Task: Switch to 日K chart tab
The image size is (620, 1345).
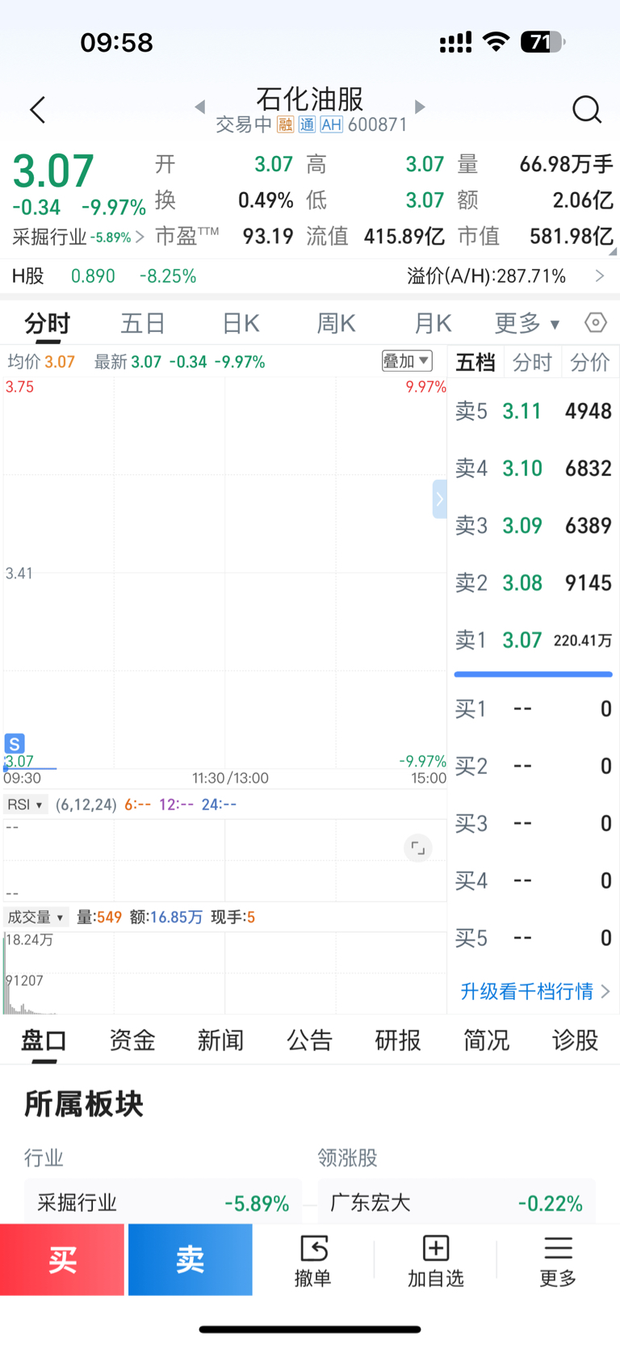Action: tap(241, 323)
